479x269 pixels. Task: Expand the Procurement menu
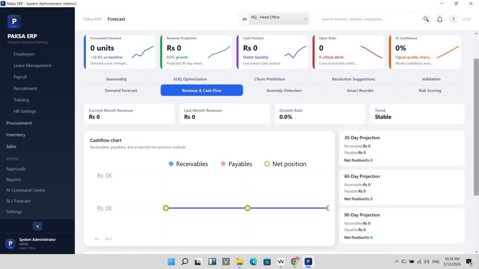pos(37,123)
